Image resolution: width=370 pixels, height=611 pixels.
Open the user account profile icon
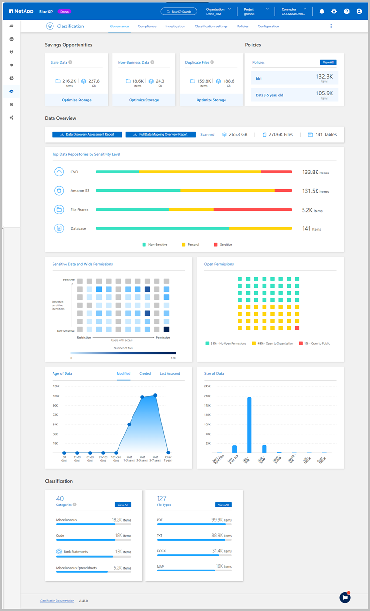[359, 11]
